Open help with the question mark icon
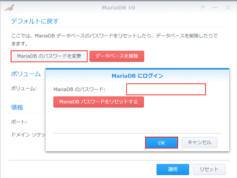This screenshot has height=178, width=237. 202,7
